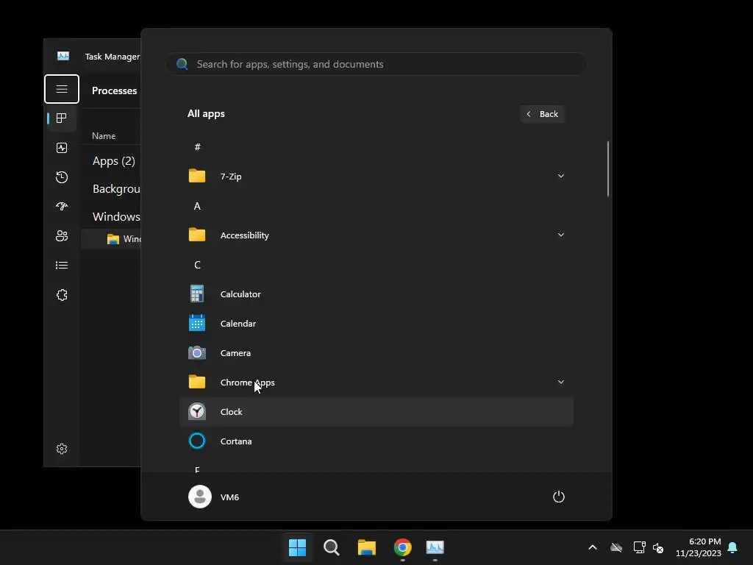Image resolution: width=753 pixels, height=565 pixels.
Task: Launch the Clock app
Action: click(376, 412)
